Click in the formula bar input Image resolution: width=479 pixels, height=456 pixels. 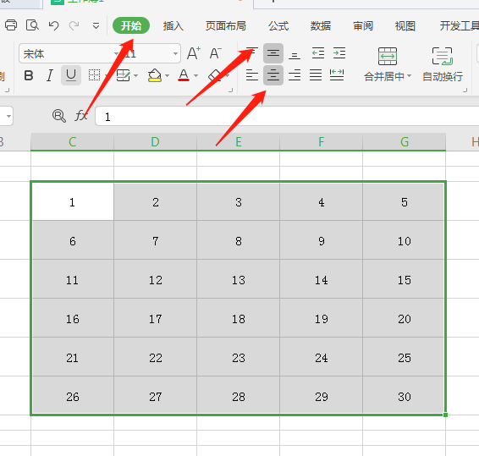click(x=287, y=116)
